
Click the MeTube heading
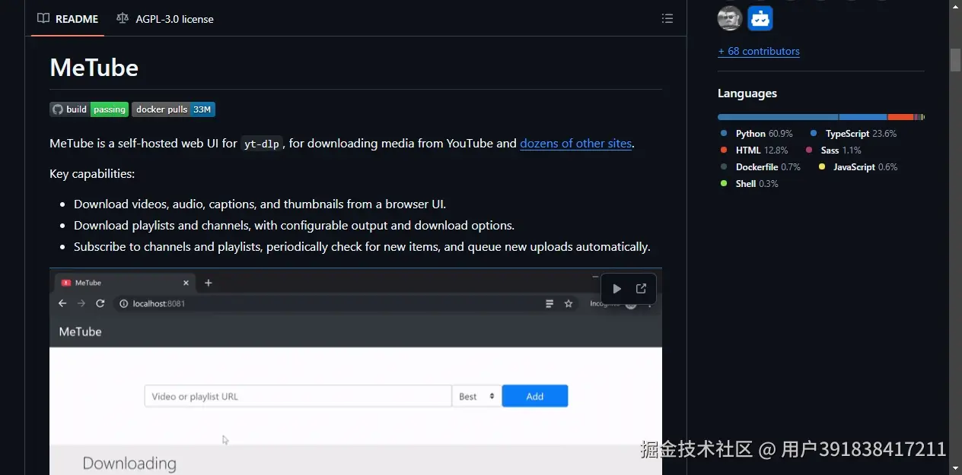[x=94, y=68]
